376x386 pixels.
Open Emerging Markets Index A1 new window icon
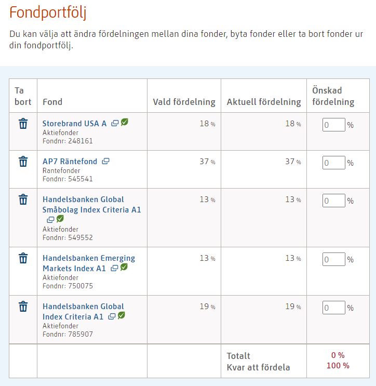114,268
